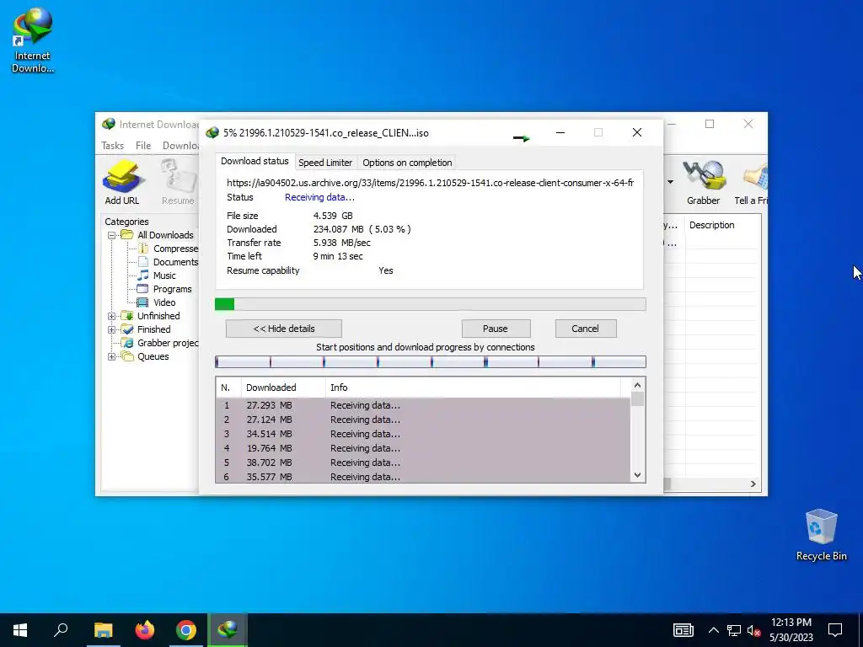Open the File menu
Image resolution: width=863 pixels, height=647 pixels.
143,146
